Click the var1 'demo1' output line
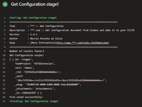Image resolution: width=142 pixels, height=107 pixels. pyautogui.click(x=25, y=68)
